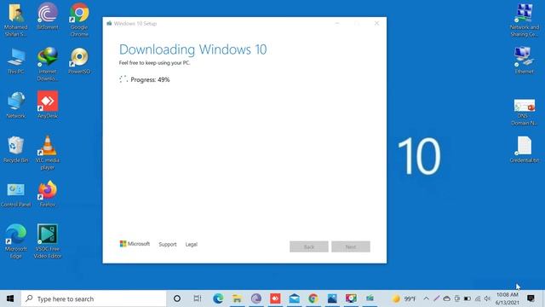
Task: Open File Explorer from the taskbar
Action: tap(237, 298)
